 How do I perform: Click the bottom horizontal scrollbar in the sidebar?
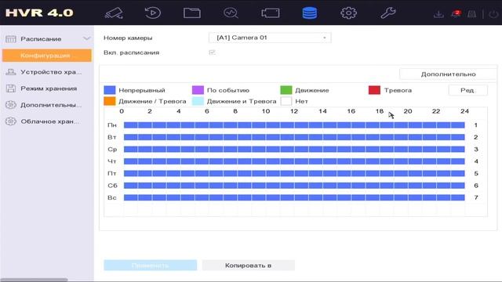point(34,280)
